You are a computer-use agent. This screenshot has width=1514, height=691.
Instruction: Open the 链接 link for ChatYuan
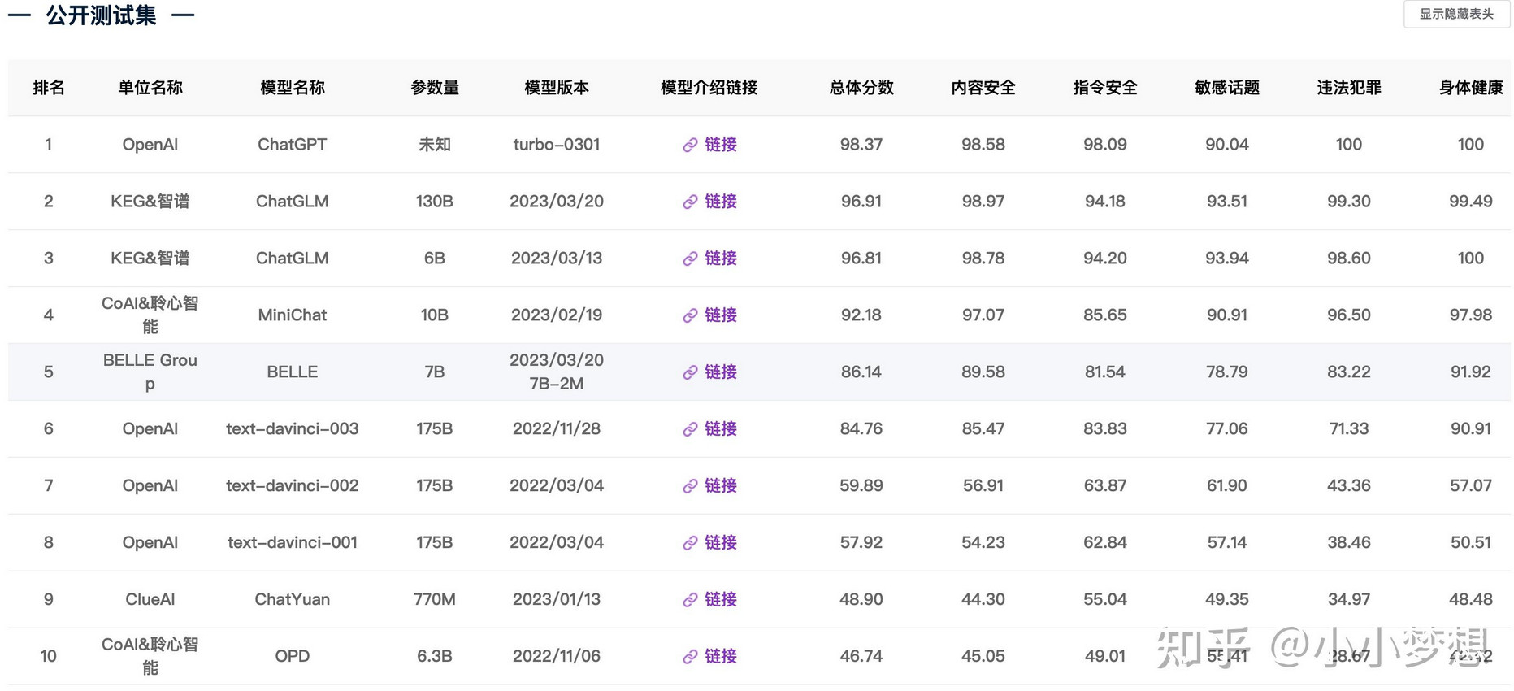point(721,600)
